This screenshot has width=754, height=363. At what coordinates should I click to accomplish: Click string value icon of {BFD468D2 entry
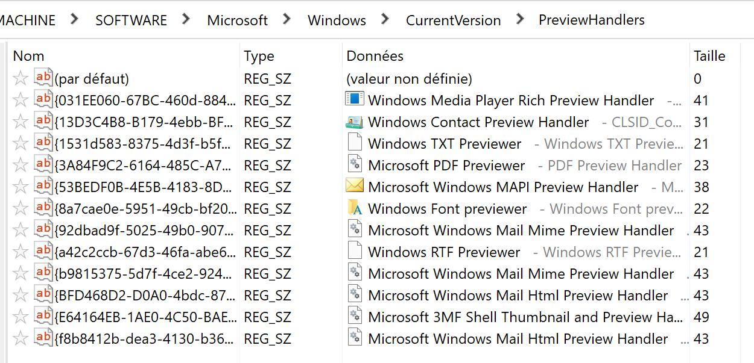[43, 294]
